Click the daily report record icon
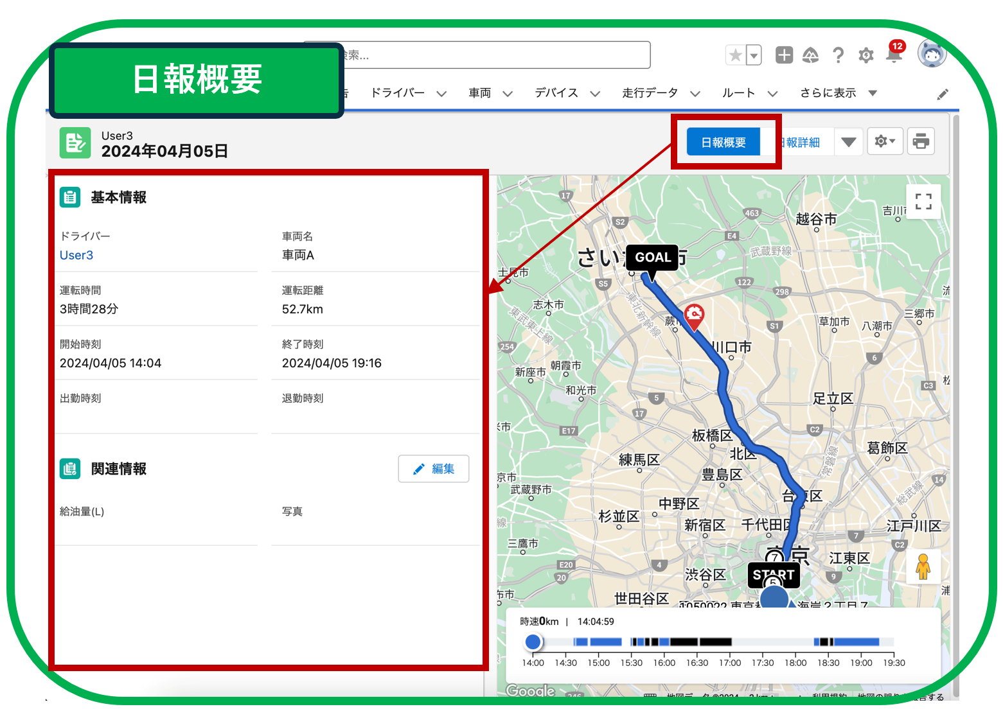This screenshot has height=709, width=1003. (x=75, y=143)
